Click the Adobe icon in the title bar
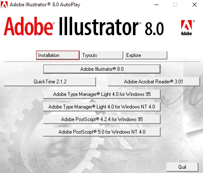The height and width of the screenshot is (173, 203). pyautogui.click(x=4, y=5)
